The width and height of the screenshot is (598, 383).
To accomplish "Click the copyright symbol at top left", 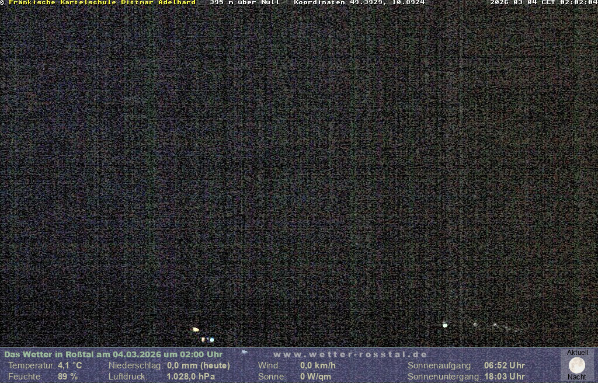I will pyautogui.click(x=2, y=3).
